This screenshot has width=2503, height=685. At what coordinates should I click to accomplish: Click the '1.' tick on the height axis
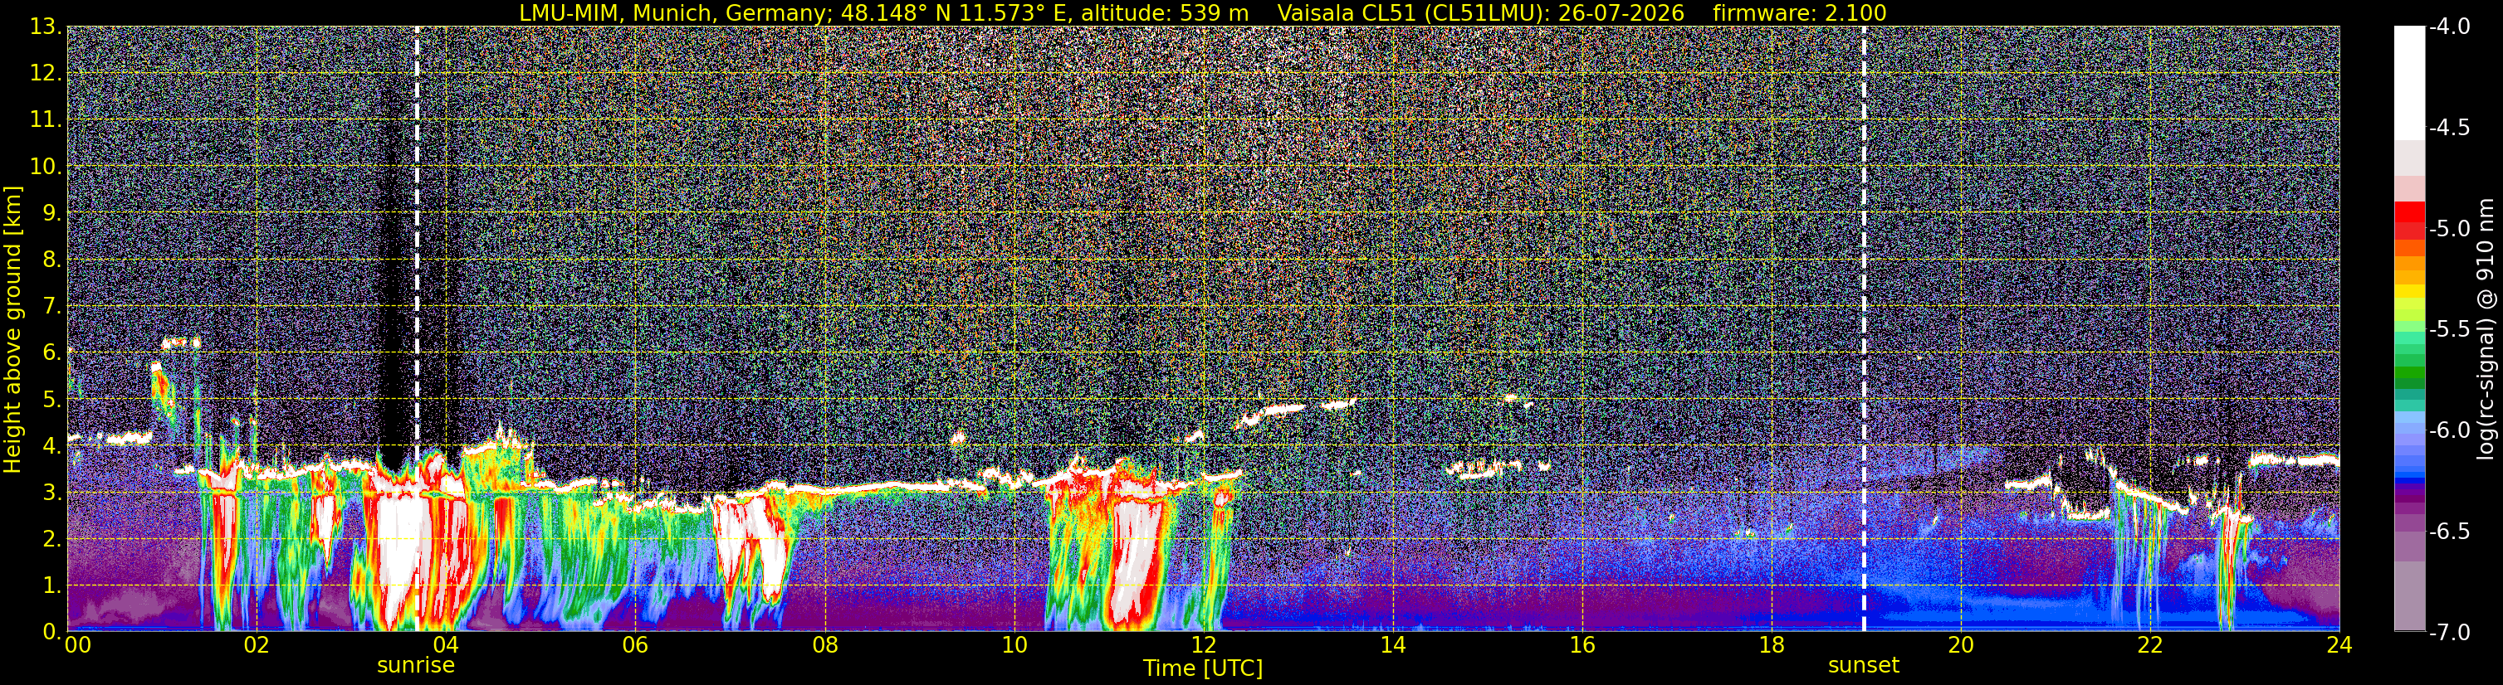pos(52,586)
